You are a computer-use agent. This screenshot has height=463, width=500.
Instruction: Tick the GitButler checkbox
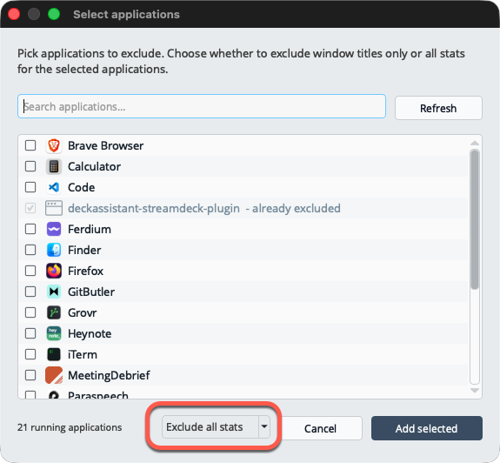[30, 292]
